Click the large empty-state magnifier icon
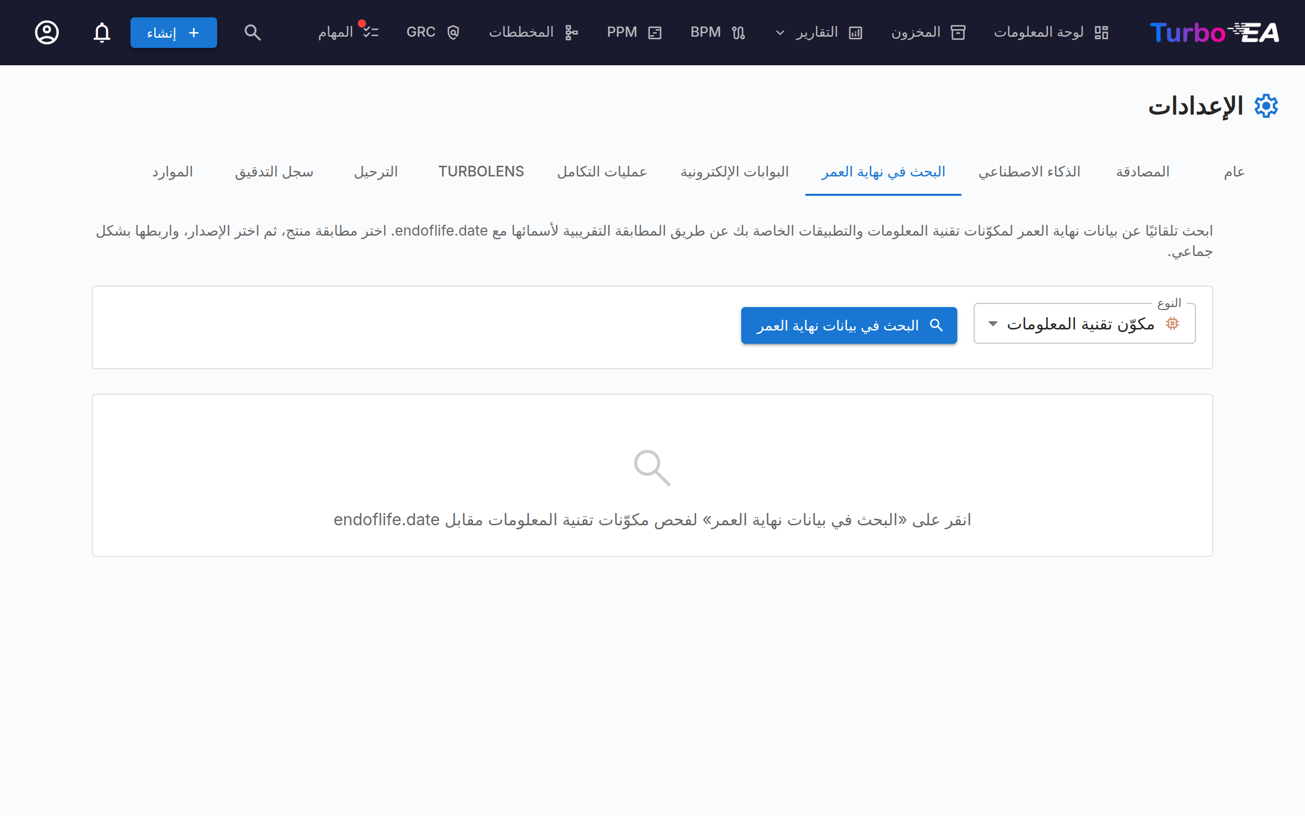Screen dimensions: 1305x816 coord(652,468)
